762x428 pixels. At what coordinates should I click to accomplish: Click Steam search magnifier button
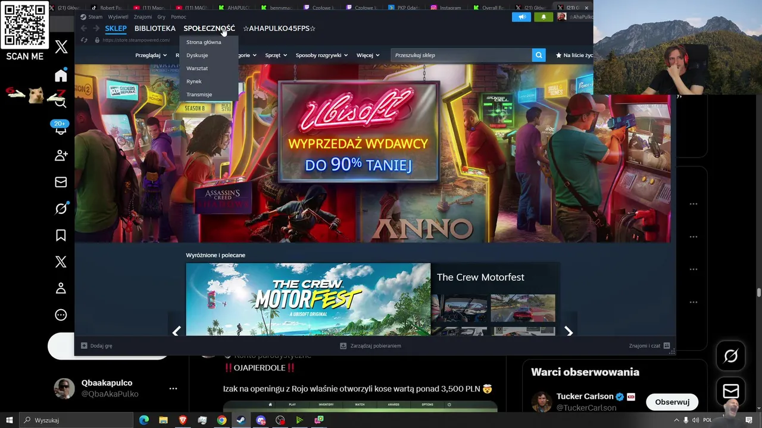(x=539, y=55)
